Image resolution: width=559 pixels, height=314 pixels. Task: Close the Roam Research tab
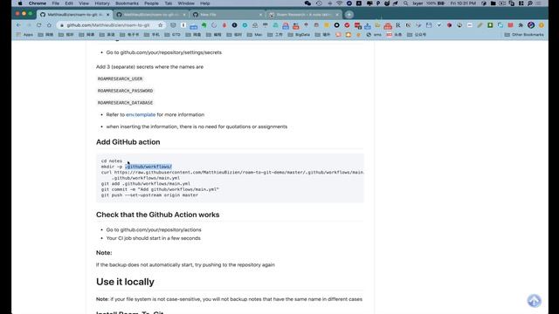click(337, 15)
